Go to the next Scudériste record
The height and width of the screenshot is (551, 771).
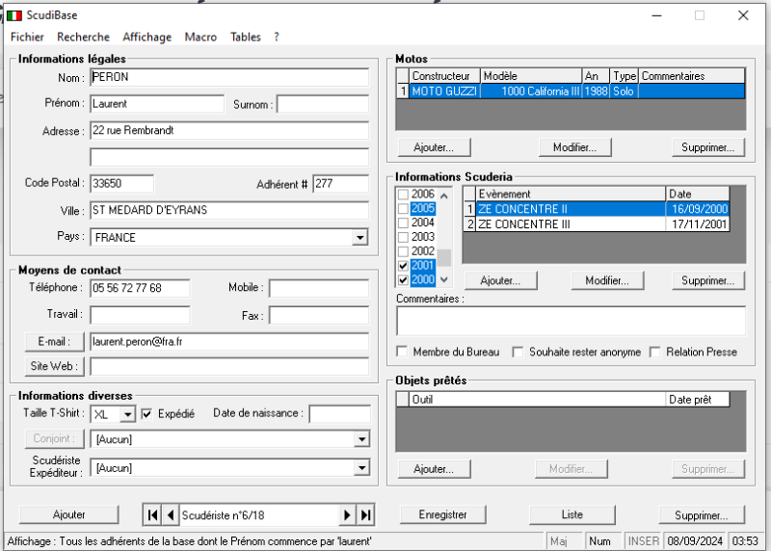pos(348,515)
